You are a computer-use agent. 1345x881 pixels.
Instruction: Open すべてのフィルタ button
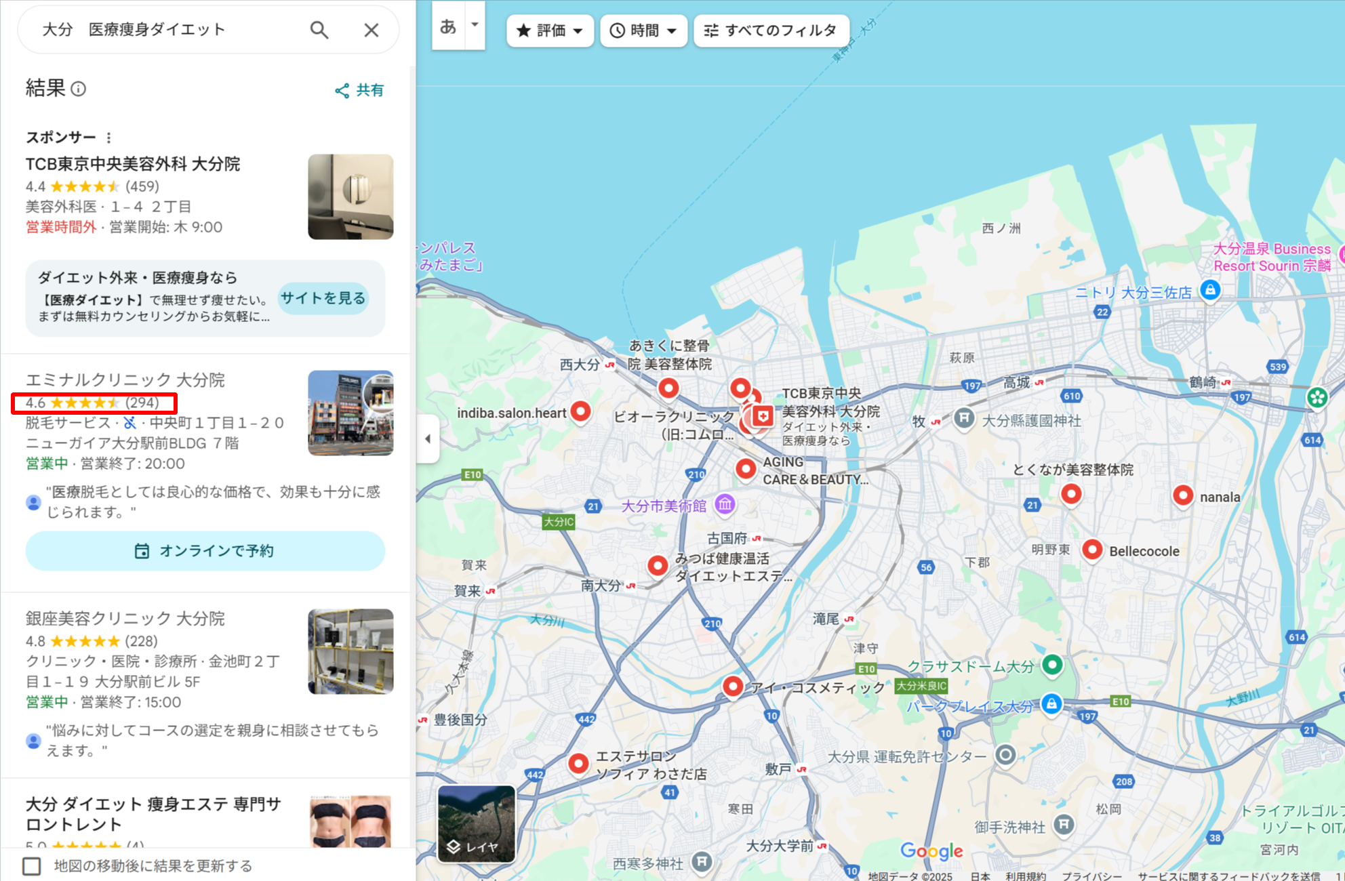tap(771, 30)
